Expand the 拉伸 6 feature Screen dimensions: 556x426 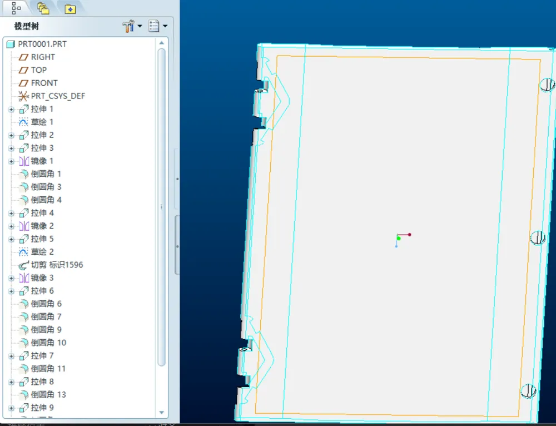[x=11, y=291]
